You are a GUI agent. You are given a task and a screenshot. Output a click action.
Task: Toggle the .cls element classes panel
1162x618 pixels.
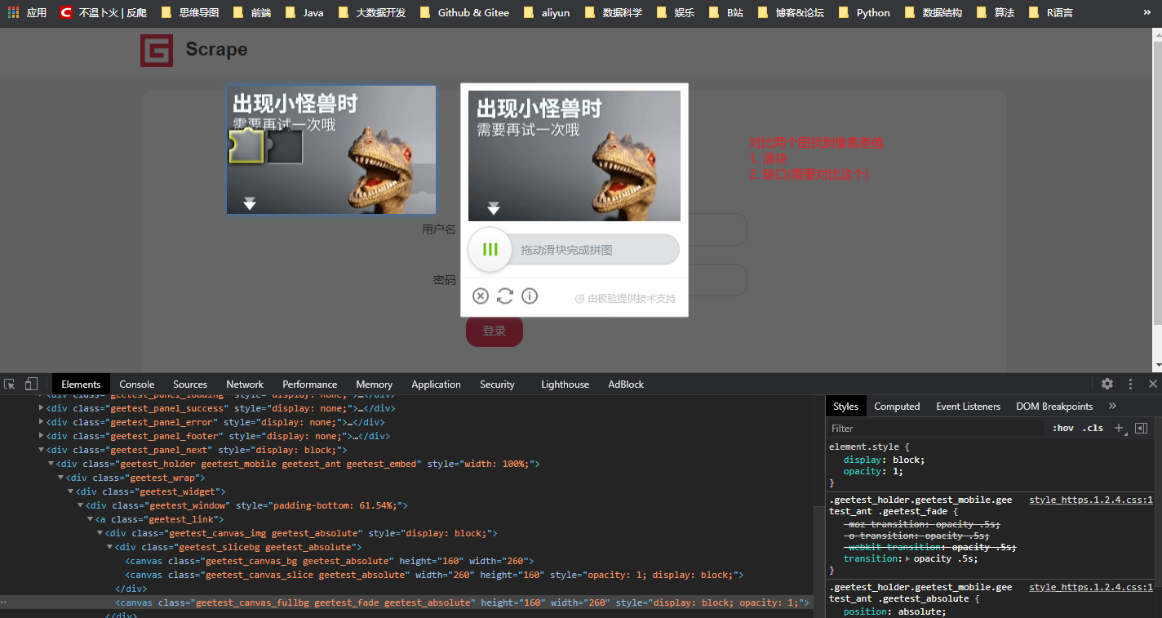[1093, 428]
